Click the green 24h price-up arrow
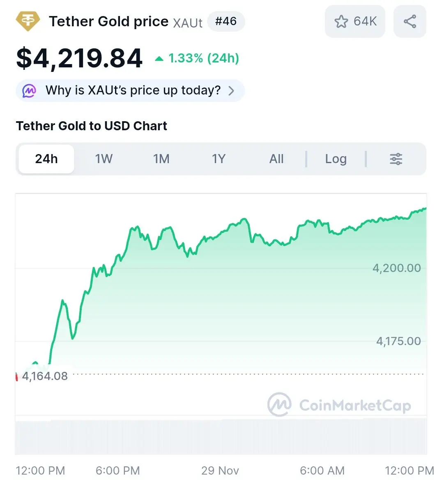Image resolution: width=442 pixels, height=491 pixels. click(159, 59)
